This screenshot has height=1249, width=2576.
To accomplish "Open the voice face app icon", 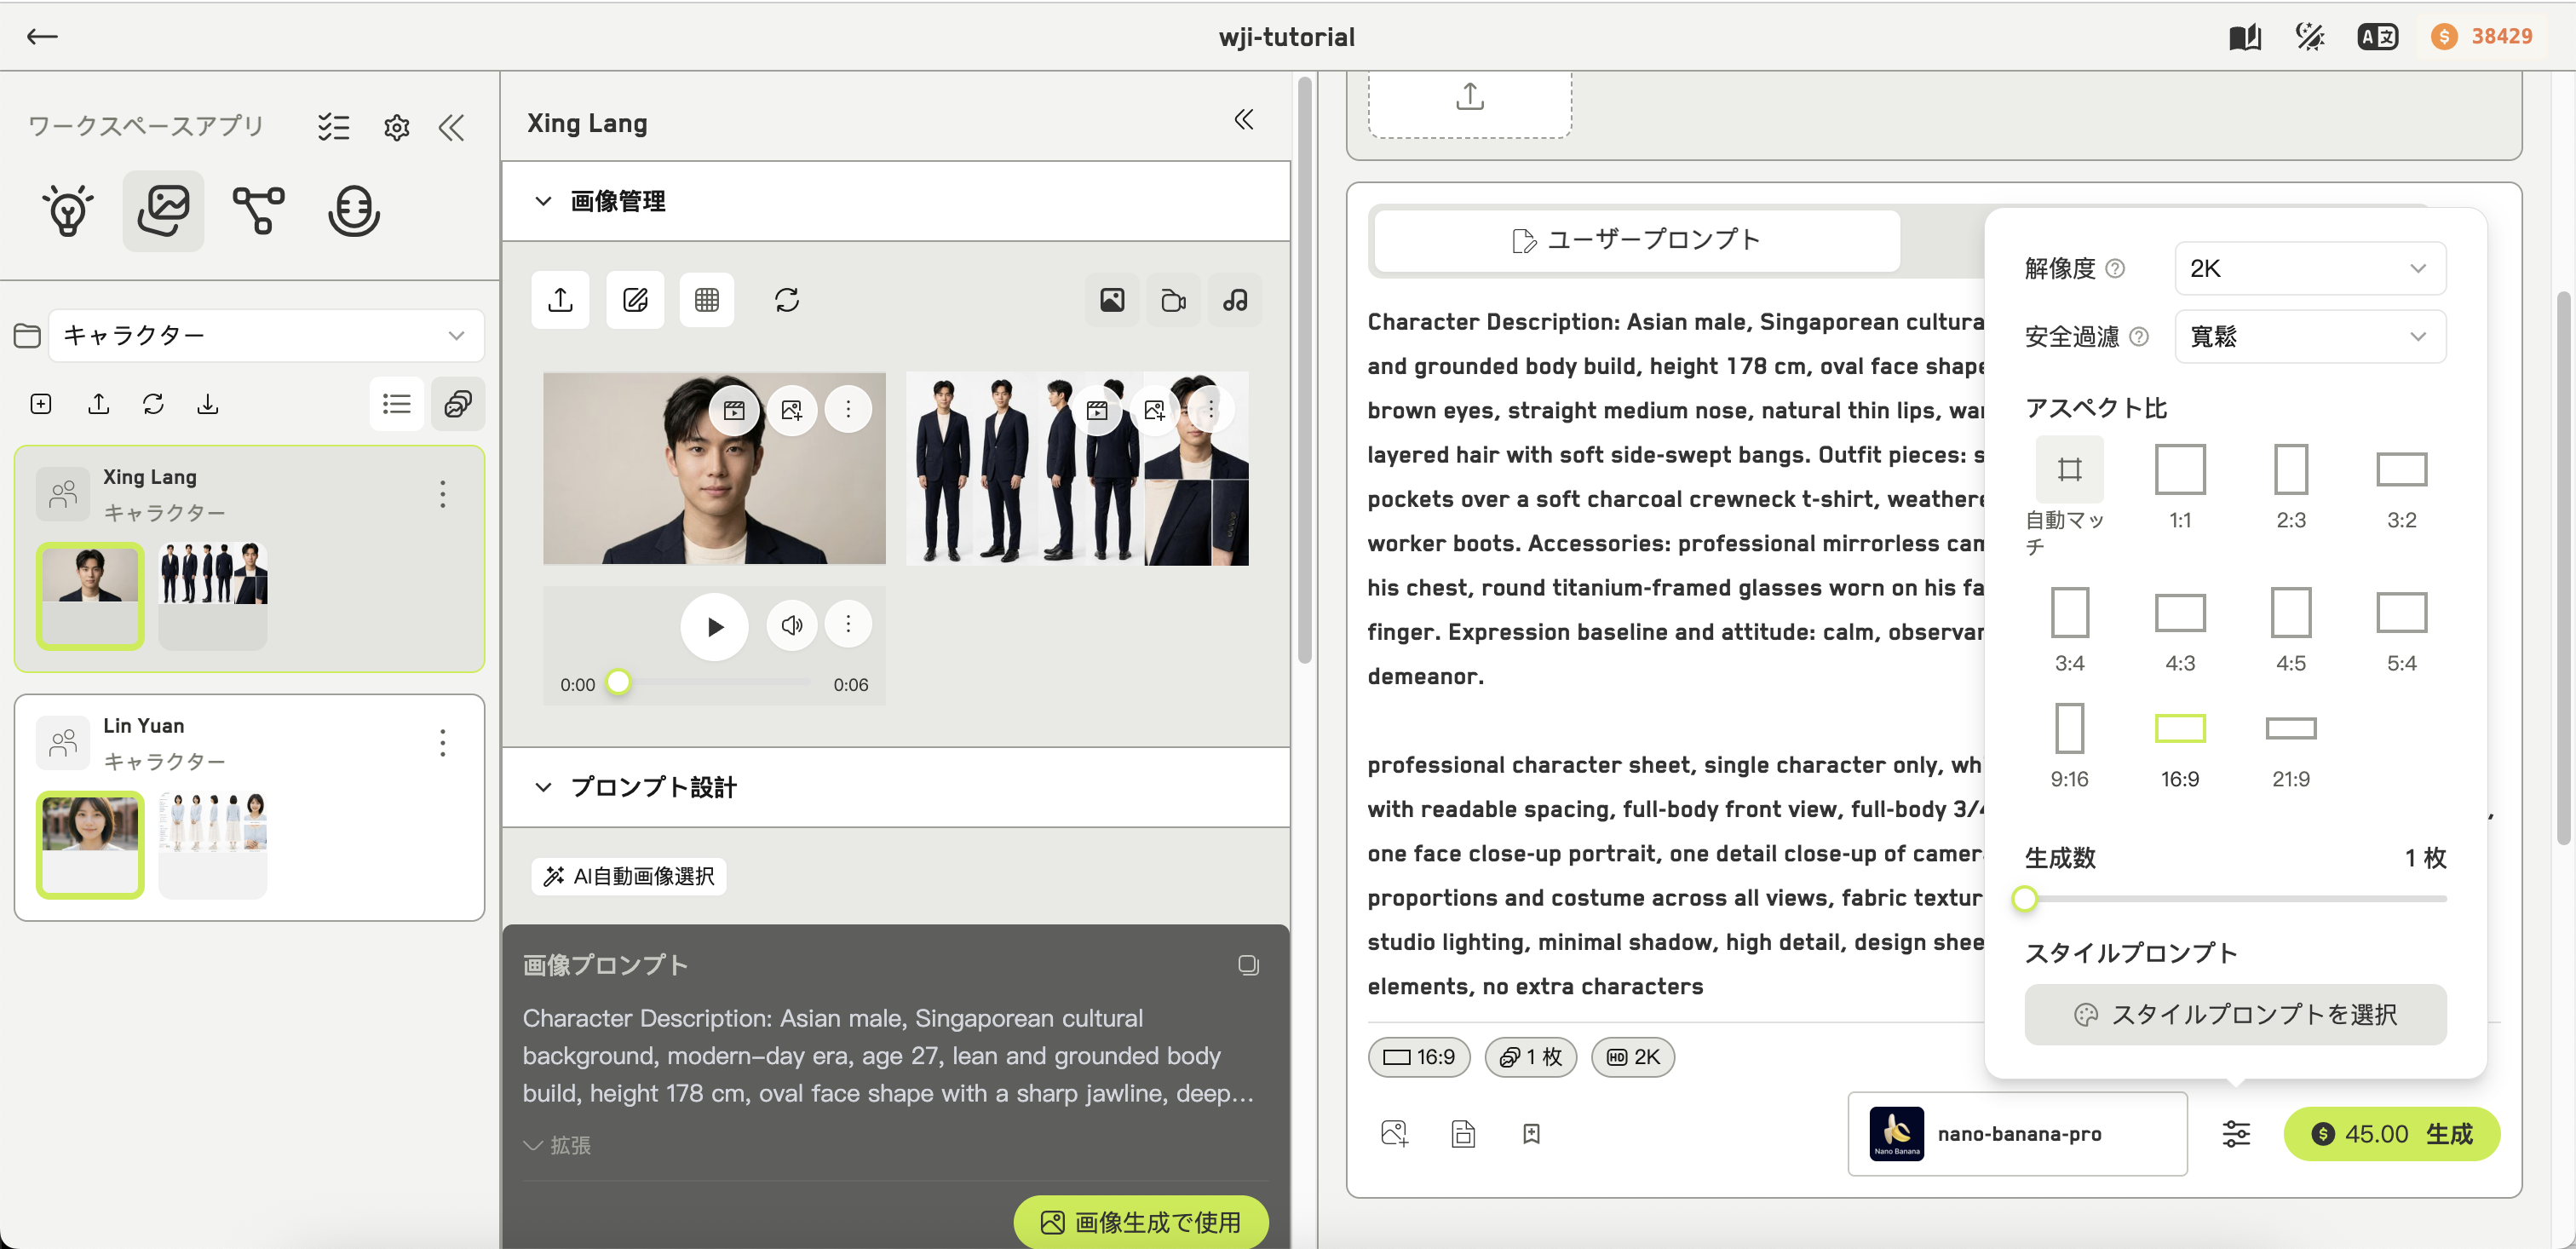I will pos(353,211).
